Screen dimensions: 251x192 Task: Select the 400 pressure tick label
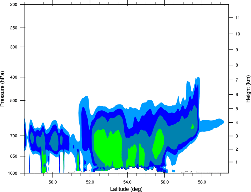pyautogui.click(x=14, y=77)
